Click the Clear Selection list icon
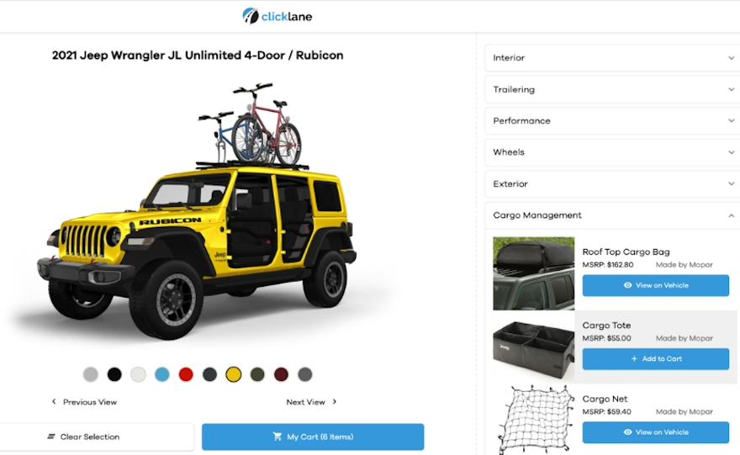This screenshot has height=455, width=740. tap(51, 436)
